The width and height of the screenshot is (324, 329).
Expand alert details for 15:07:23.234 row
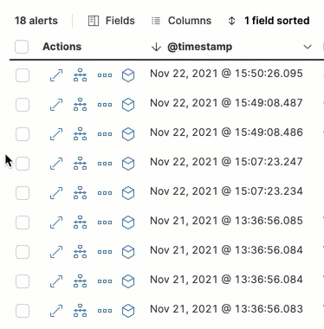coord(56,193)
